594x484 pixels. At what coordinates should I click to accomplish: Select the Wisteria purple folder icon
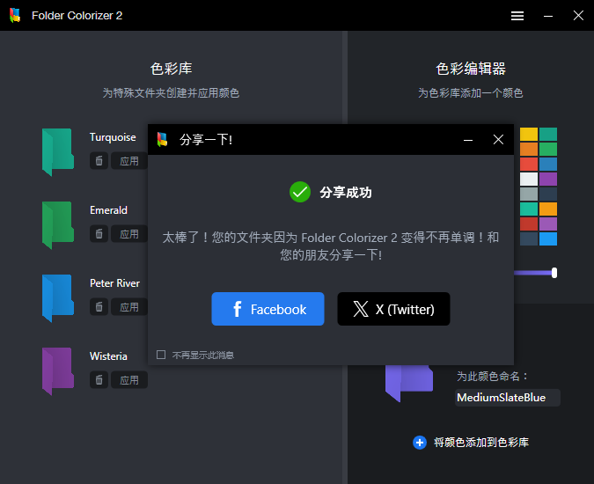pyautogui.click(x=57, y=371)
